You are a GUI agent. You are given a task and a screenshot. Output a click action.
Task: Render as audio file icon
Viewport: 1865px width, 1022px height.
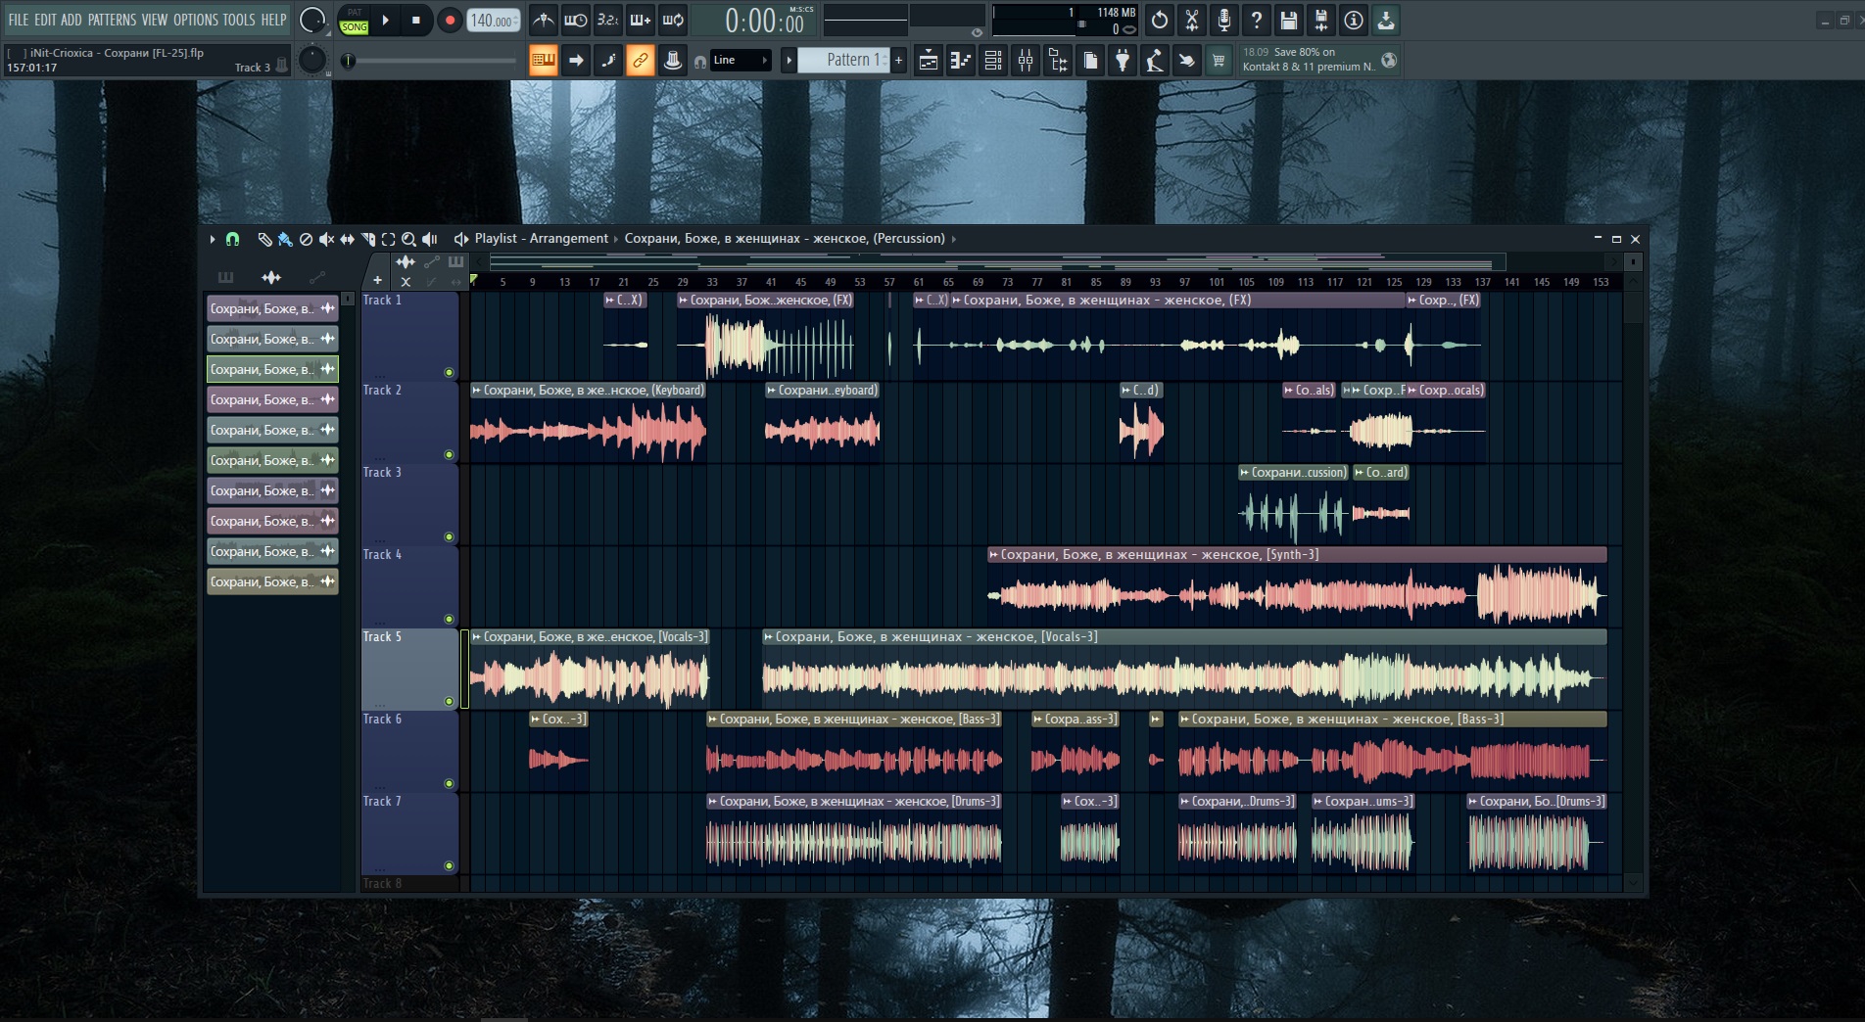pos(1321,20)
